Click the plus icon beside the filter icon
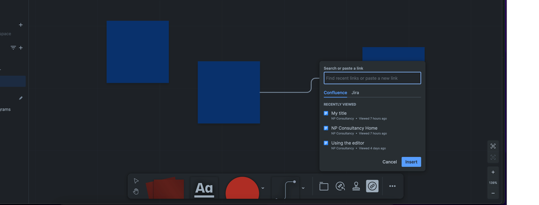The width and height of the screenshot is (539, 205). (x=21, y=48)
